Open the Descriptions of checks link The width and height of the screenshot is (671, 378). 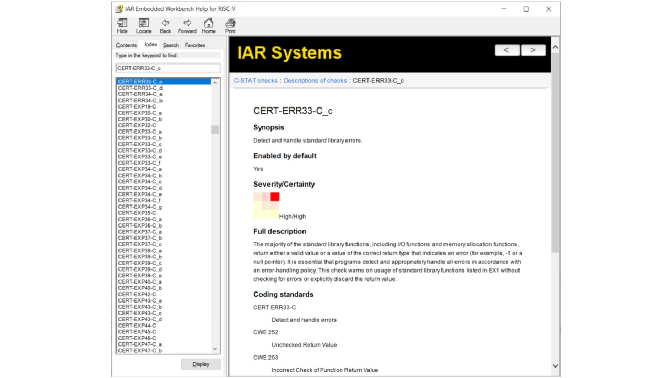315,81
